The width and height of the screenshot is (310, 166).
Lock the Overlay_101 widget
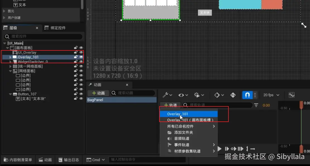(76, 57)
